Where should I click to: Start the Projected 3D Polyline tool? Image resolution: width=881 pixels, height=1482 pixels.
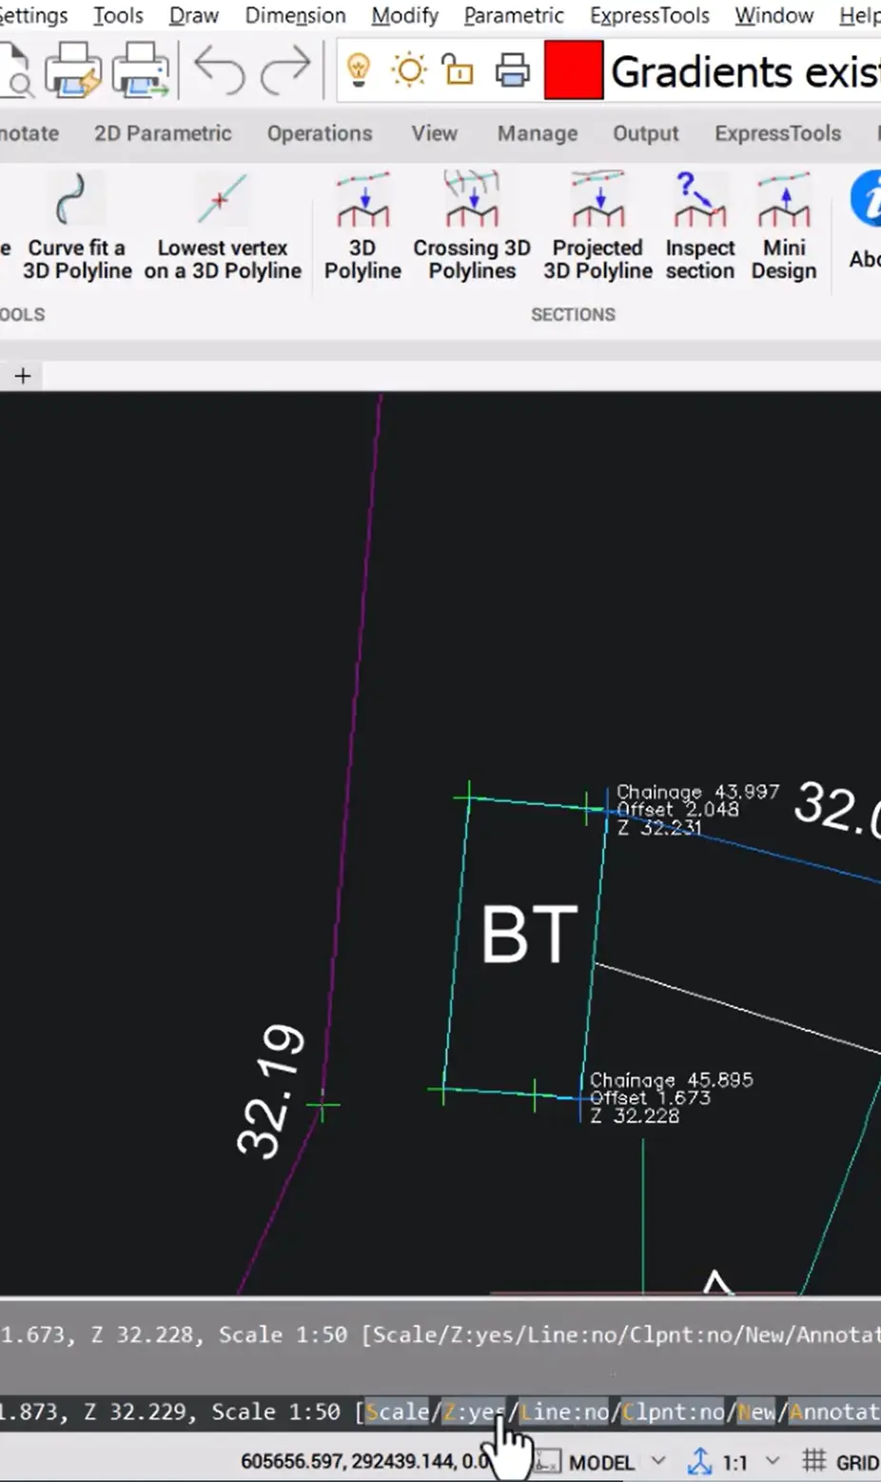tap(597, 227)
